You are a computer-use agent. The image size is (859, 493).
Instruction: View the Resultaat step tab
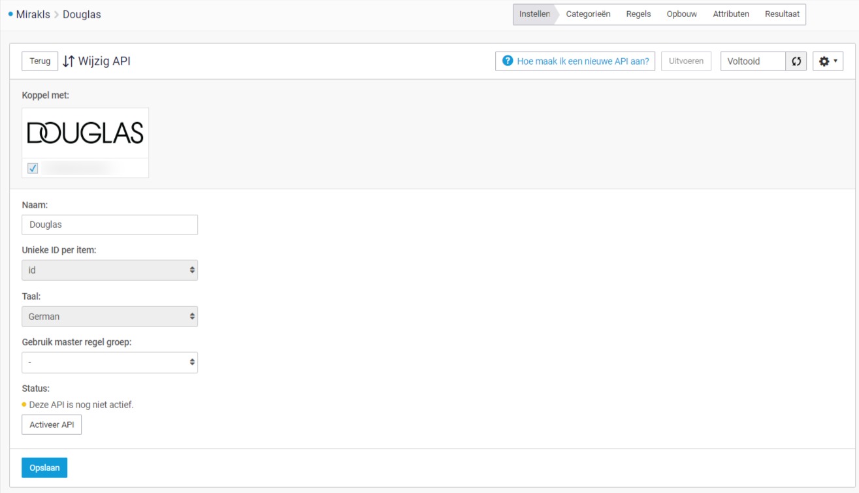point(782,14)
